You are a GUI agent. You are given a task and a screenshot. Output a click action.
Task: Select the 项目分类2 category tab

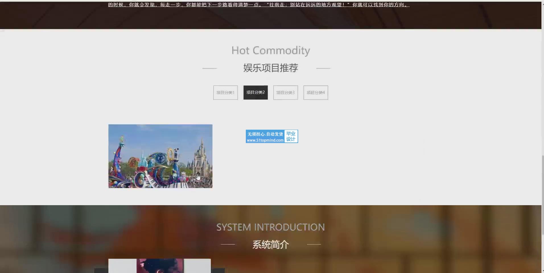(x=255, y=93)
